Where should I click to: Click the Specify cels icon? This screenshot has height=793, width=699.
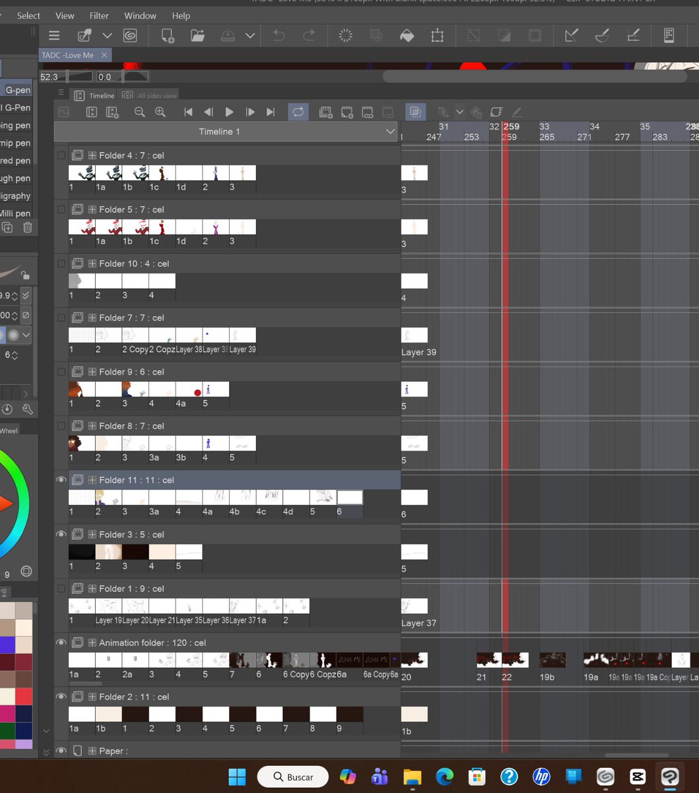(368, 112)
